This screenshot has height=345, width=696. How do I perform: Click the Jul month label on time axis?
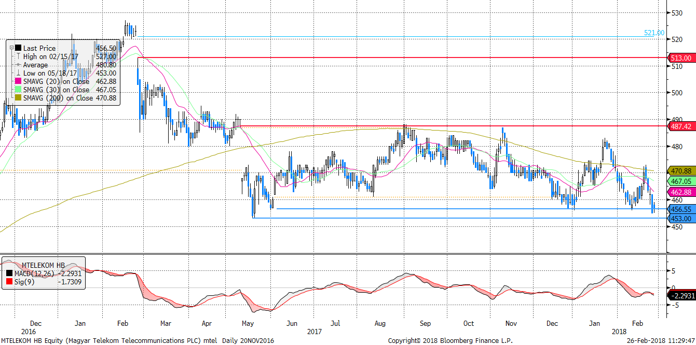(335, 323)
